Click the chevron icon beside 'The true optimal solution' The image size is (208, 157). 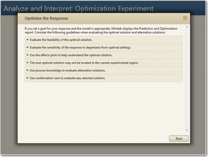point(27,63)
